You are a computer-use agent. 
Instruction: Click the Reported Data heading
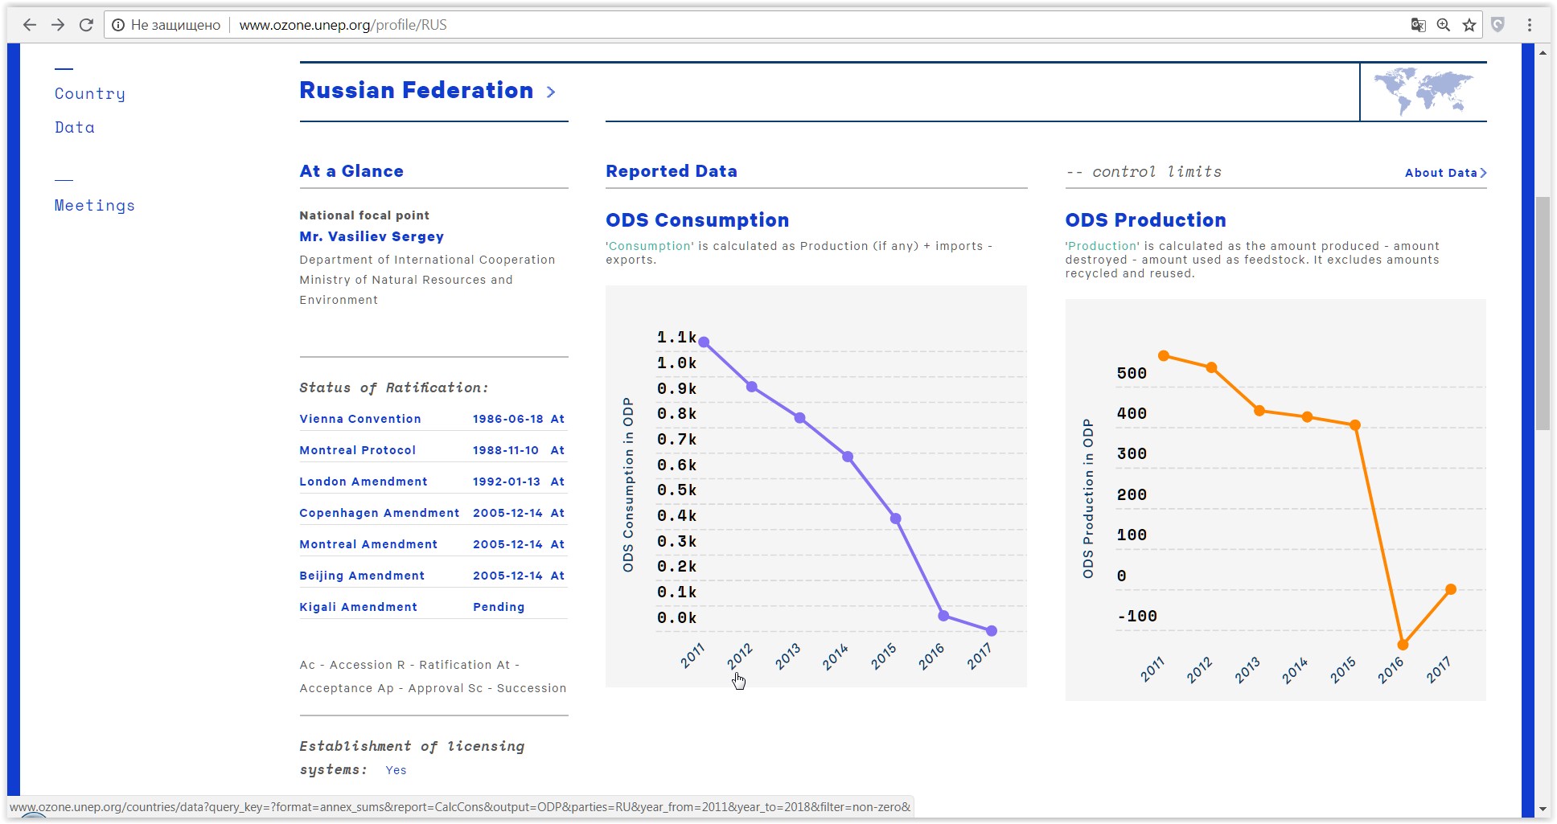[672, 171]
